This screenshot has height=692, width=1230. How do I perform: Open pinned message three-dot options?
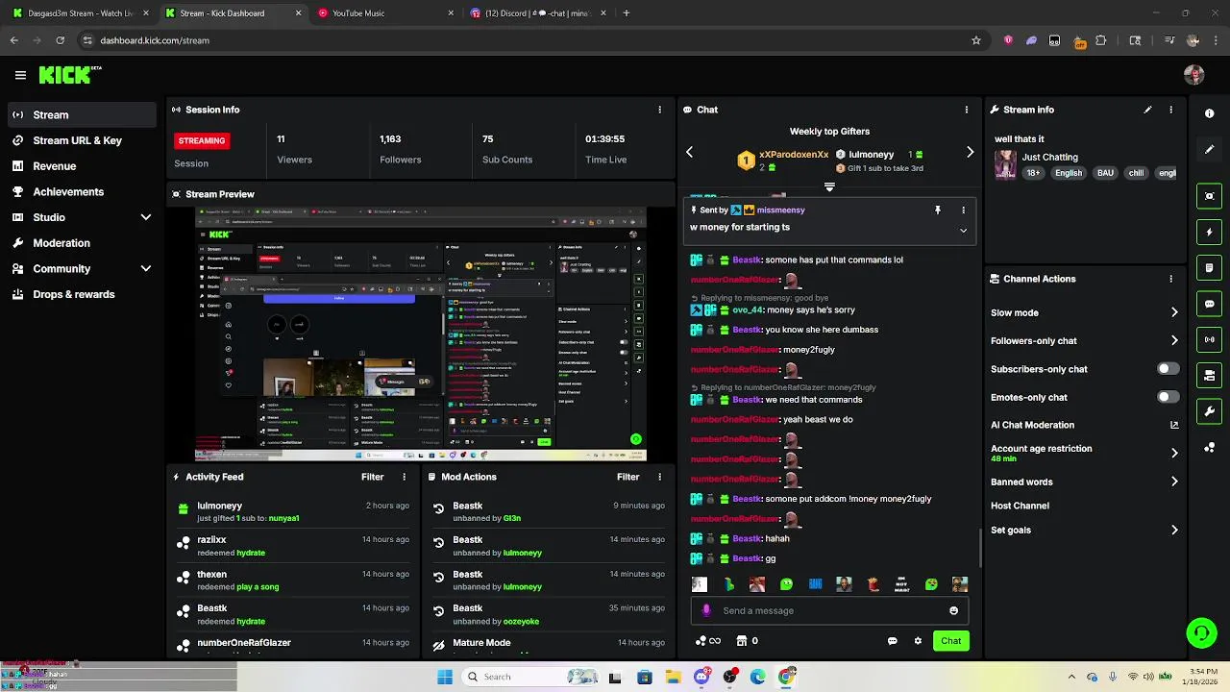963,210
